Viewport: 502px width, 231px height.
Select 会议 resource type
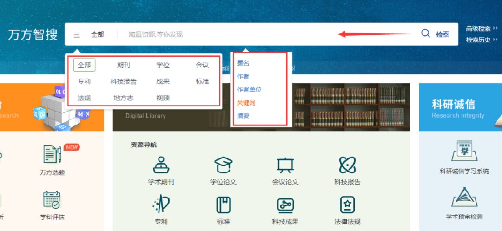coord(202,65)
